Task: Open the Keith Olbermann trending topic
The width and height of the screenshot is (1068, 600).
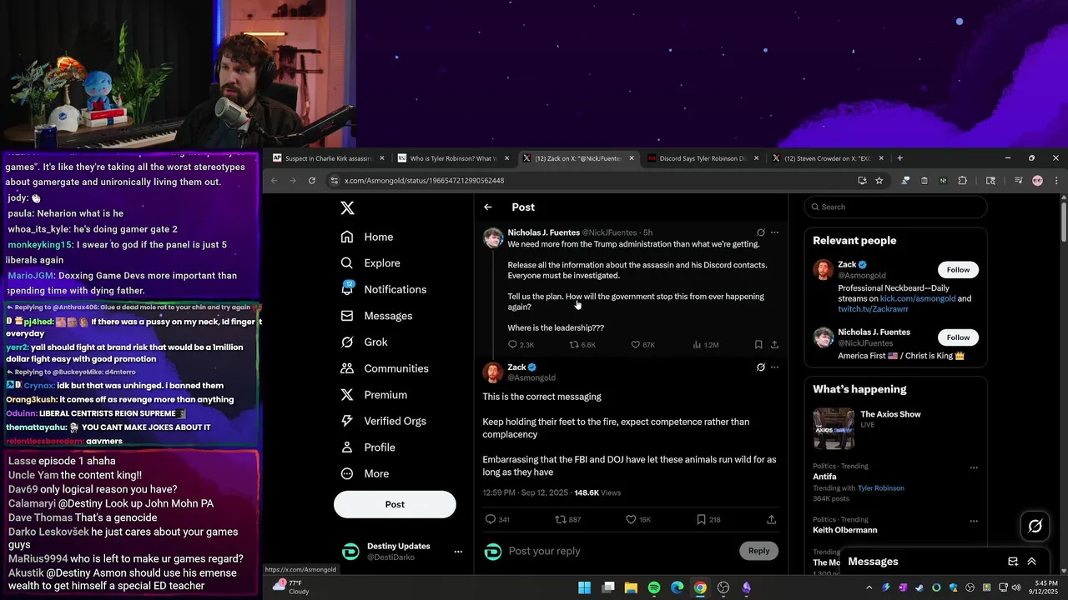Action: (844, 530)
